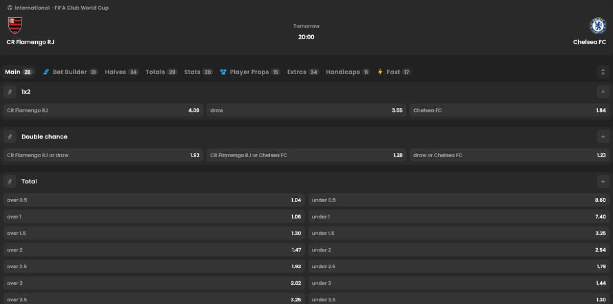This screenshot has width=613, height=304.
Task: Switch to the Player Props tab
Action: [250, 72]
